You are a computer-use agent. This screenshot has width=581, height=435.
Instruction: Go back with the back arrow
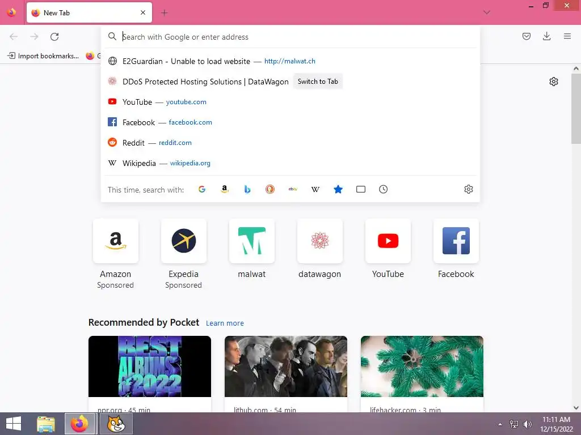[14, 37]
